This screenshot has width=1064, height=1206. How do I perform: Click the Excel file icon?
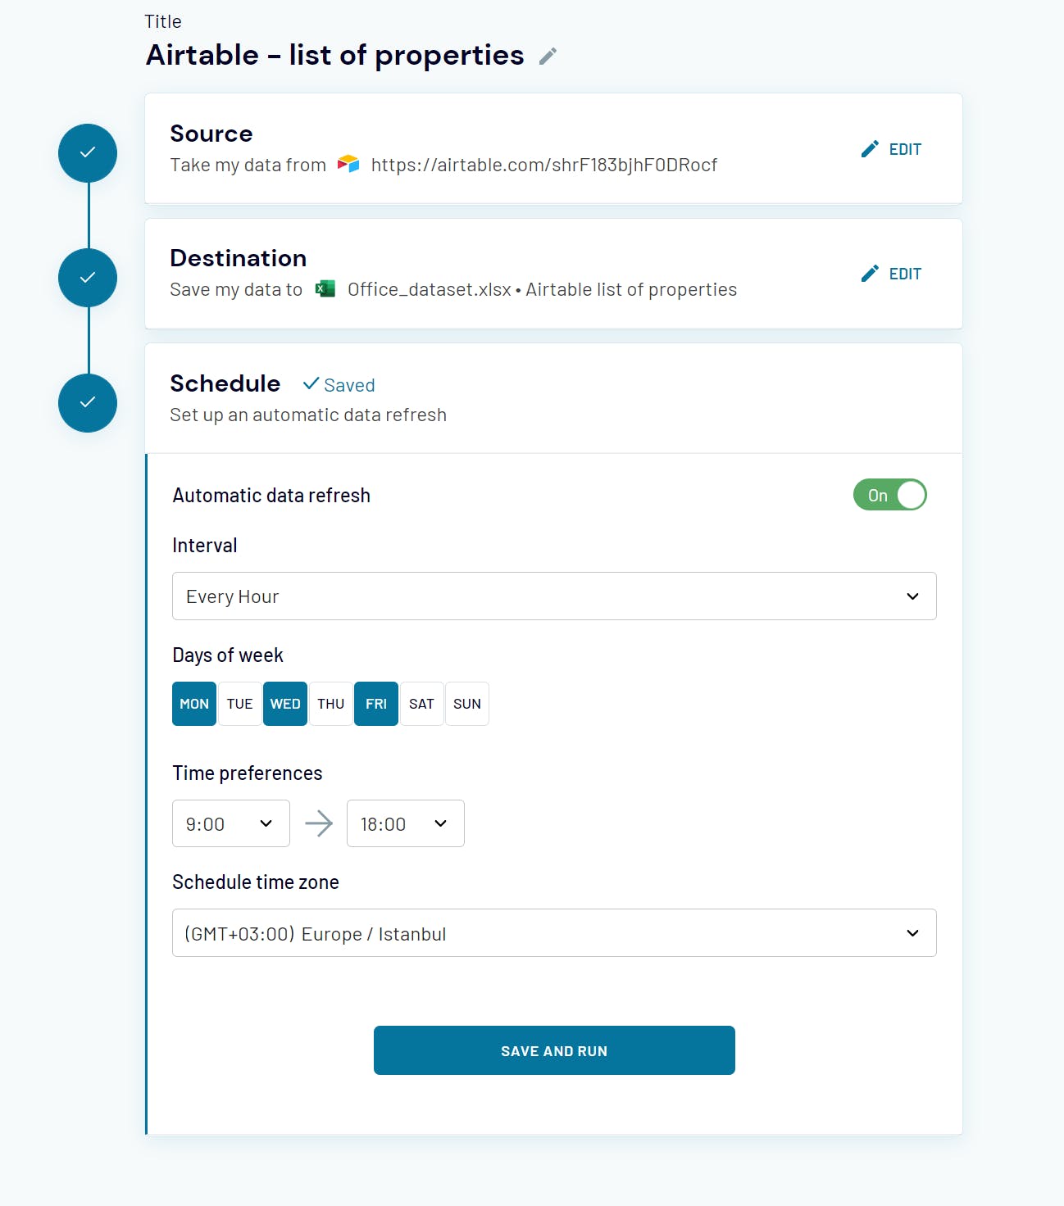(325, 288)
